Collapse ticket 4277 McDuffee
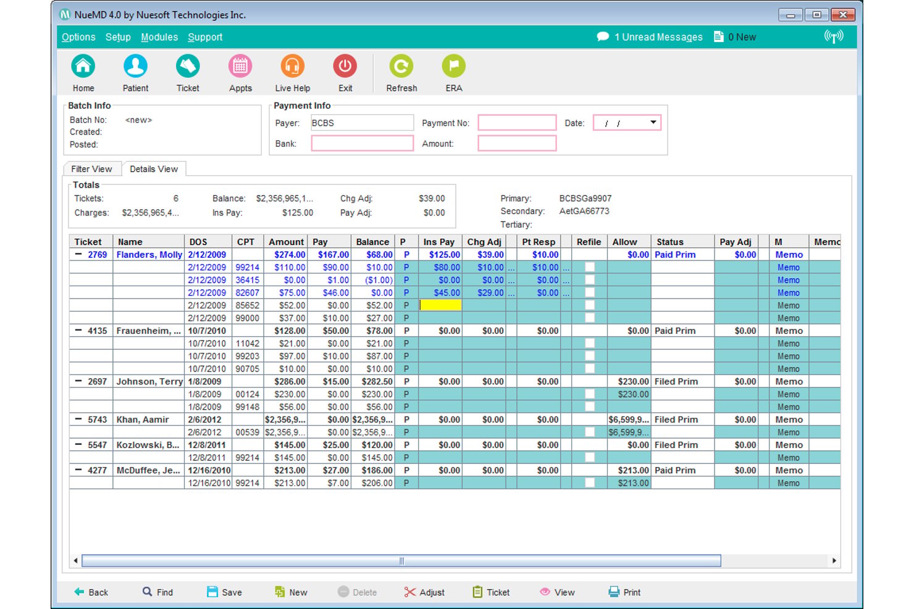 (78, 470)
